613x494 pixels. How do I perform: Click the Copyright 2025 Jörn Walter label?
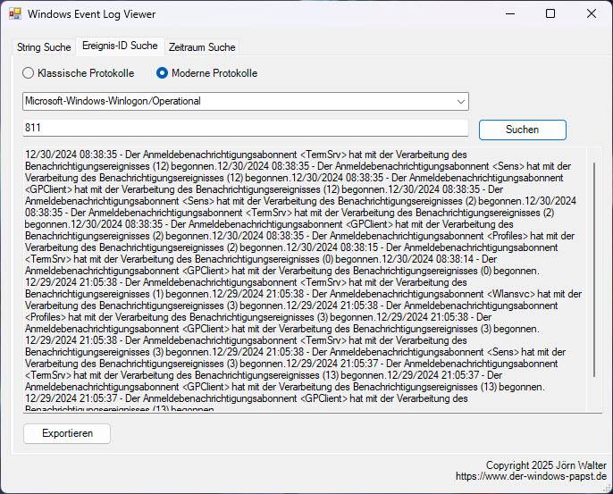point(546,465)
